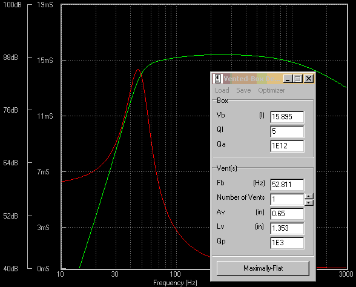This screenshot has width=356, height=287.
Task: Click the 40dB axis label
Action: (10, 269)
